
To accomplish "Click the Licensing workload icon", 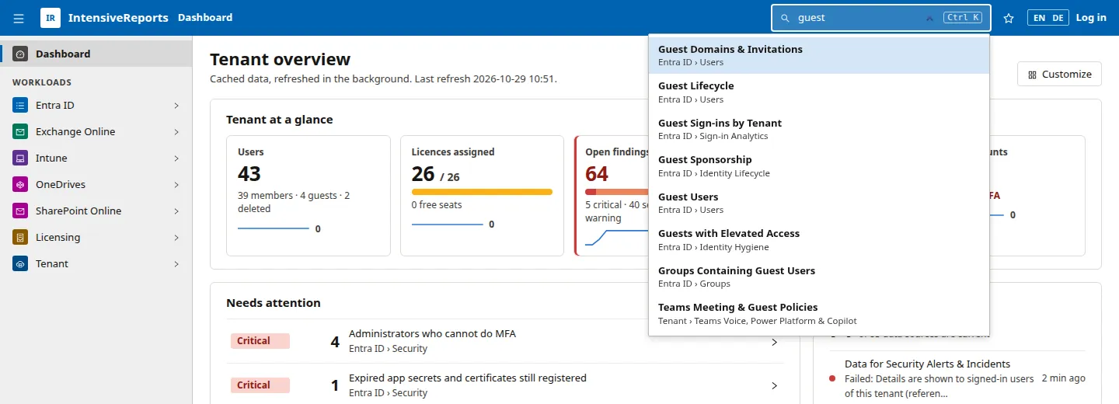I will tap(20, 238).
